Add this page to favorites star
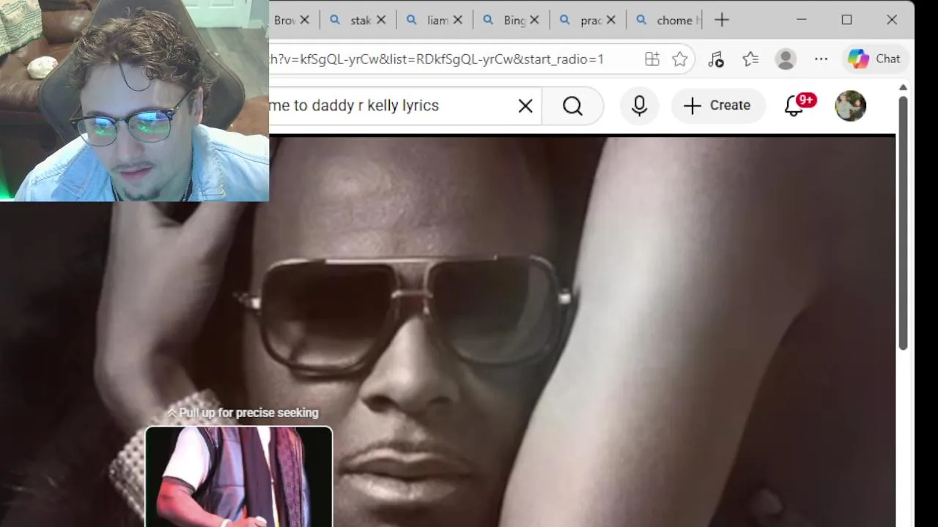Screen dimensions: 938x527 [x=680, y=59]
